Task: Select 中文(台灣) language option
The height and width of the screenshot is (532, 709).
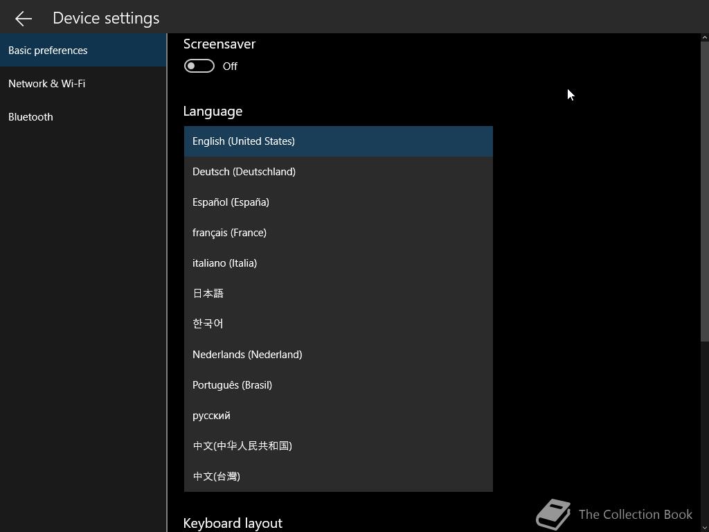Action: click(x=338, y=477)
